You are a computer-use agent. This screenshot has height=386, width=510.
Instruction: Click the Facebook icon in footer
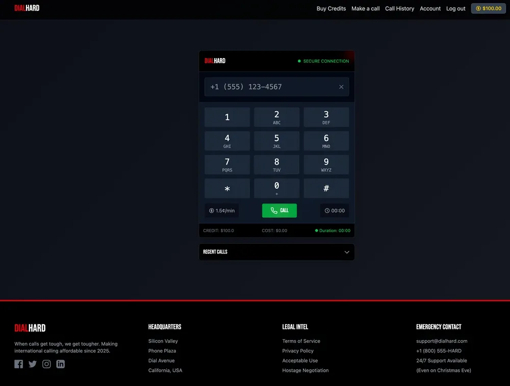click(x=19, y=364)
